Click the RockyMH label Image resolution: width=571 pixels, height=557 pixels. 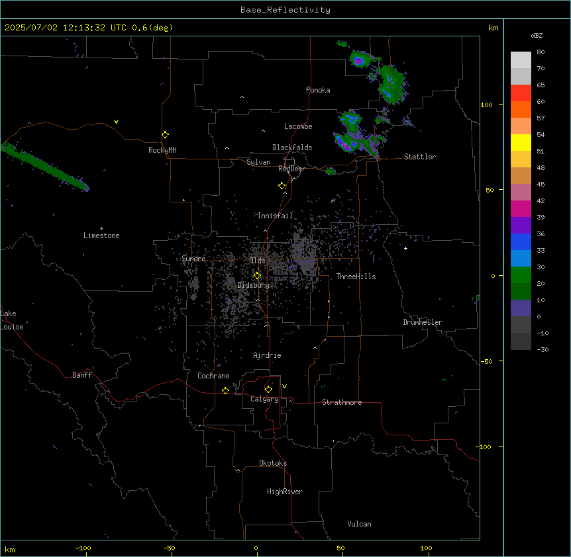click(x=162, y=150)
